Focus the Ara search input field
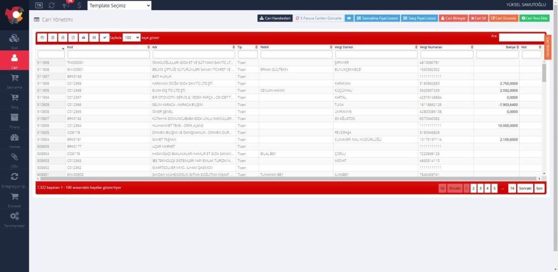This screenshot has width=558, height=272. click(x=521, y=37)
